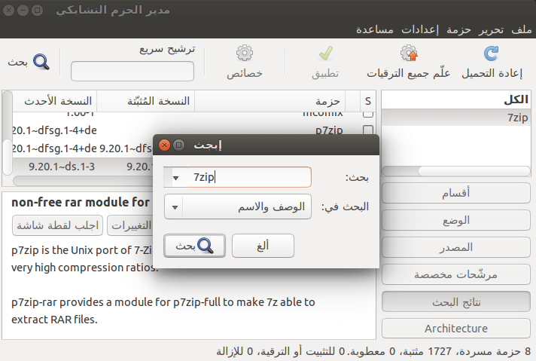Viewport: 536px width, 361px height.
Task: Click the Reload (إعادة التحميل) toolbar icon
Action: click(492, 54)
